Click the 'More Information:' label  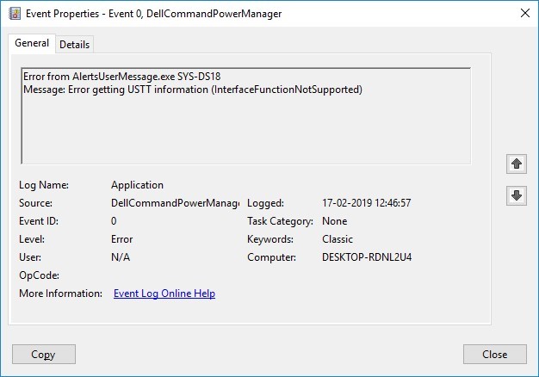61,294
